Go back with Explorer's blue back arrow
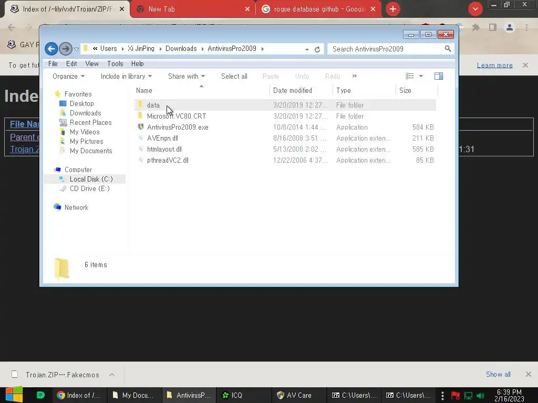This screenshot has height=403, width=538. click(x=51, y=49)
